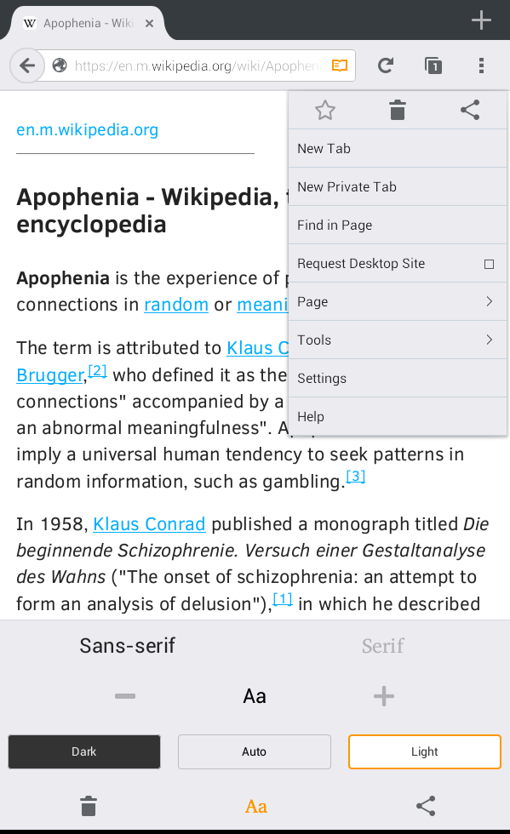Follow the Klaus Conrad link
The image size is (510, 834).
(149, 524)
